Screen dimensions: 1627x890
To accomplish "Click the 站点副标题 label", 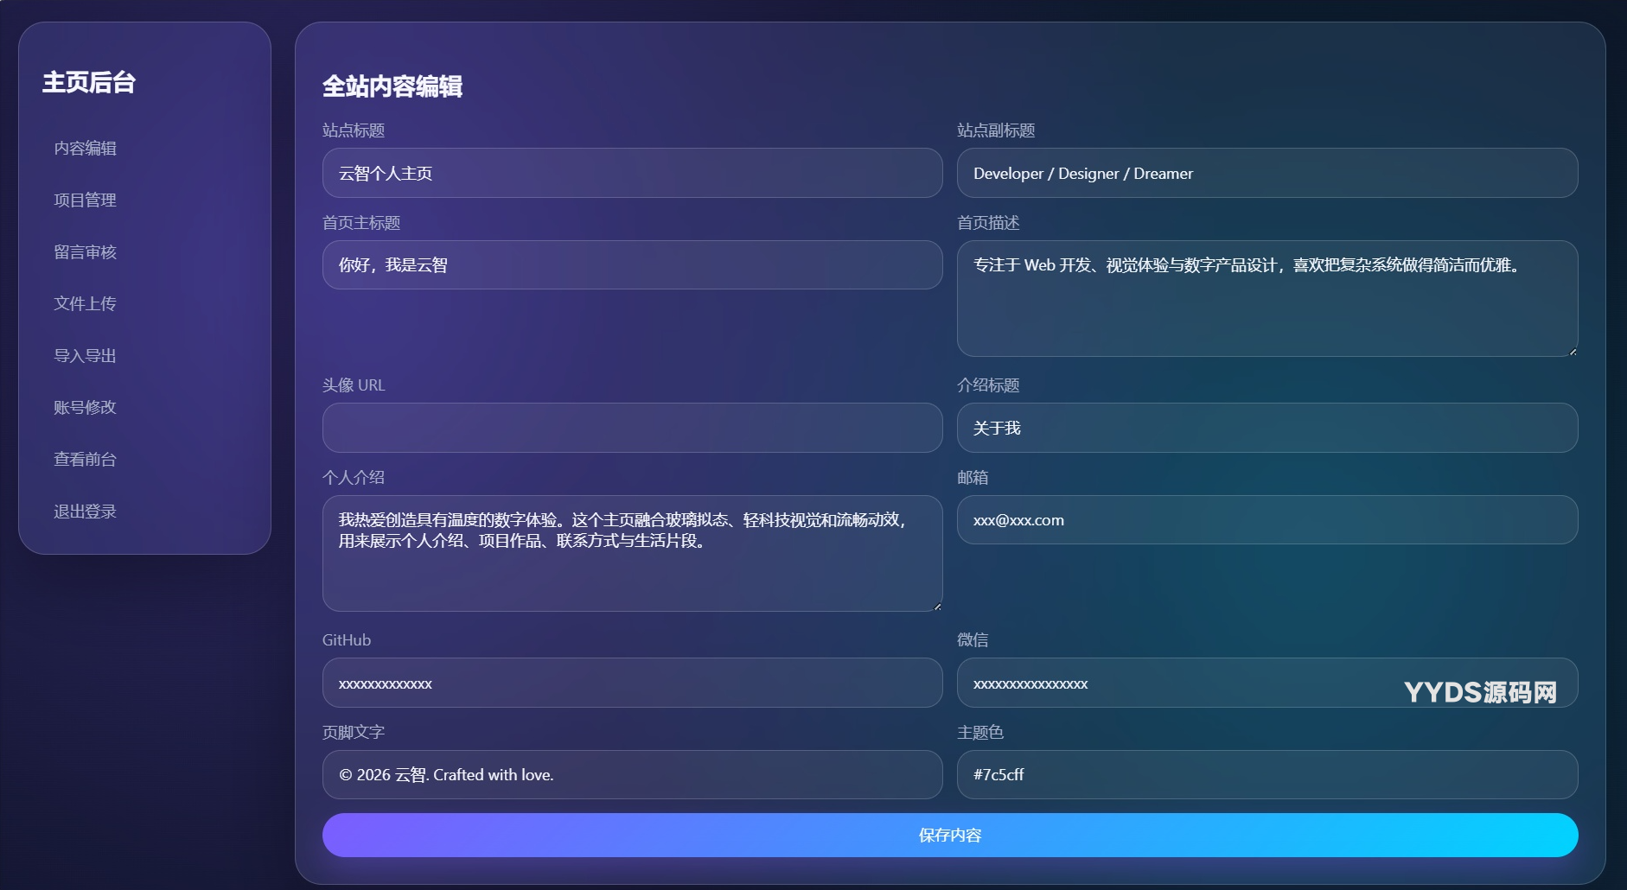I will point(996,130).
